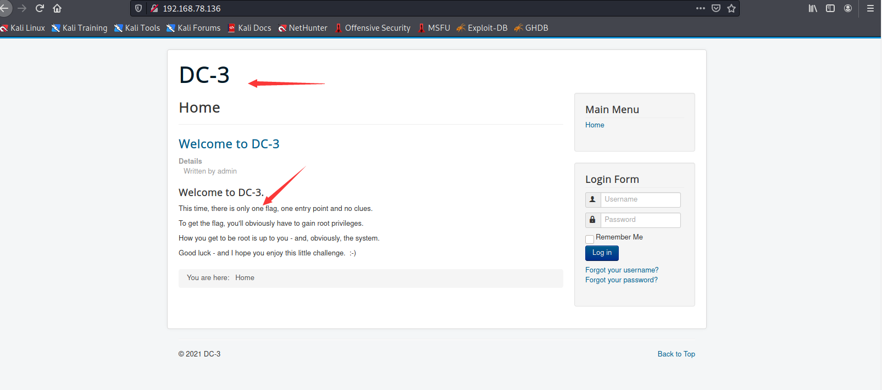Open the Firefox hamburger menu

point(870,8)
